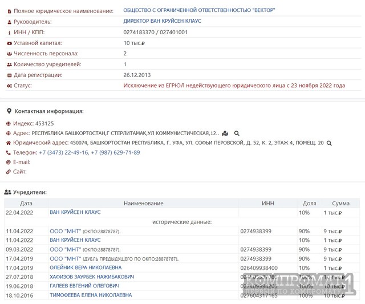Image resolution: width=365 pixels, height=304 pixels.
Task: Click the map icon next to the address
Action: click(225, 133)
